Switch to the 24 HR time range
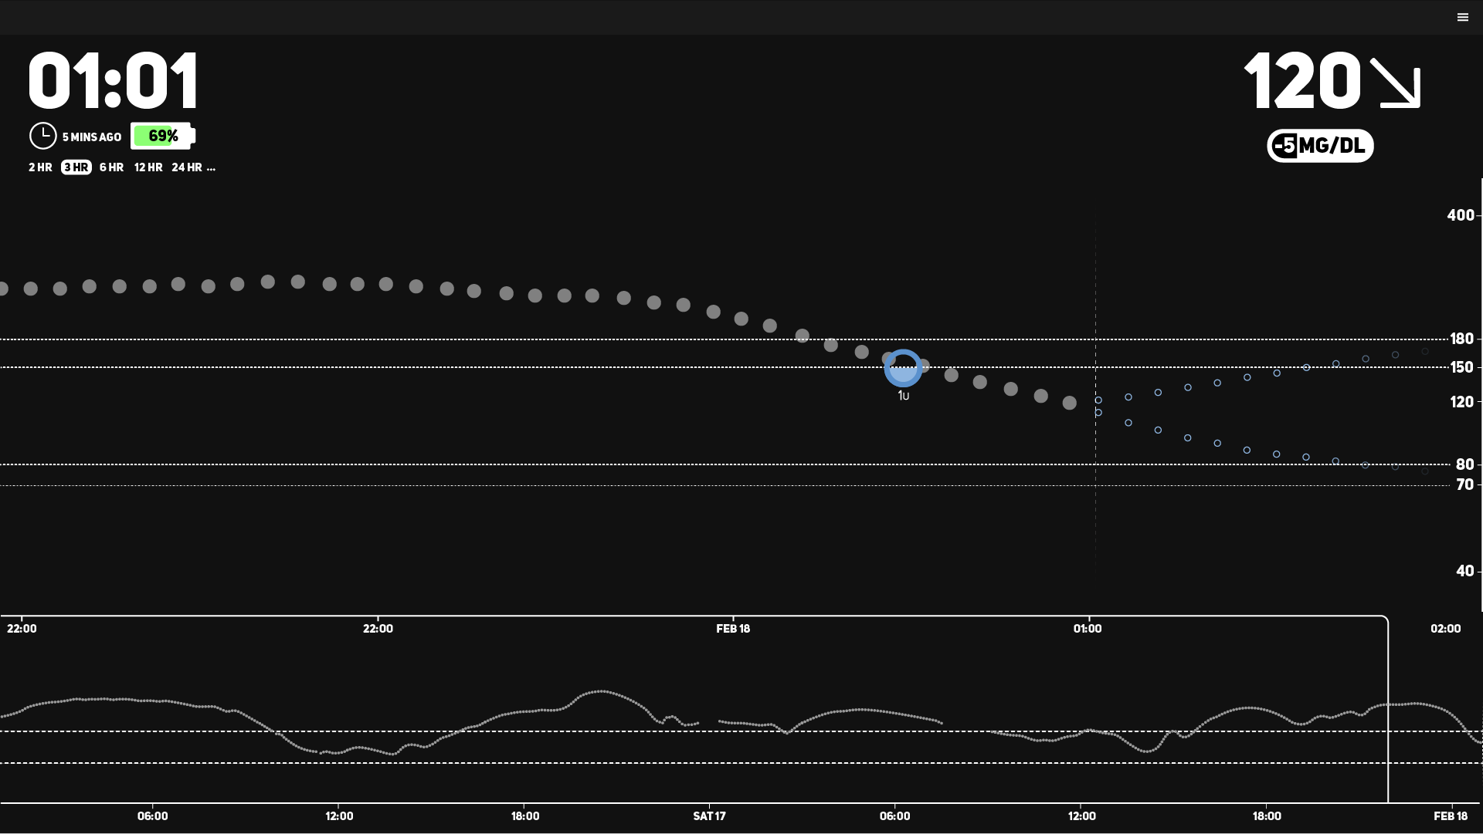Screen dimensions: 1483x834 pyautogui.click(x=187, y=167)
